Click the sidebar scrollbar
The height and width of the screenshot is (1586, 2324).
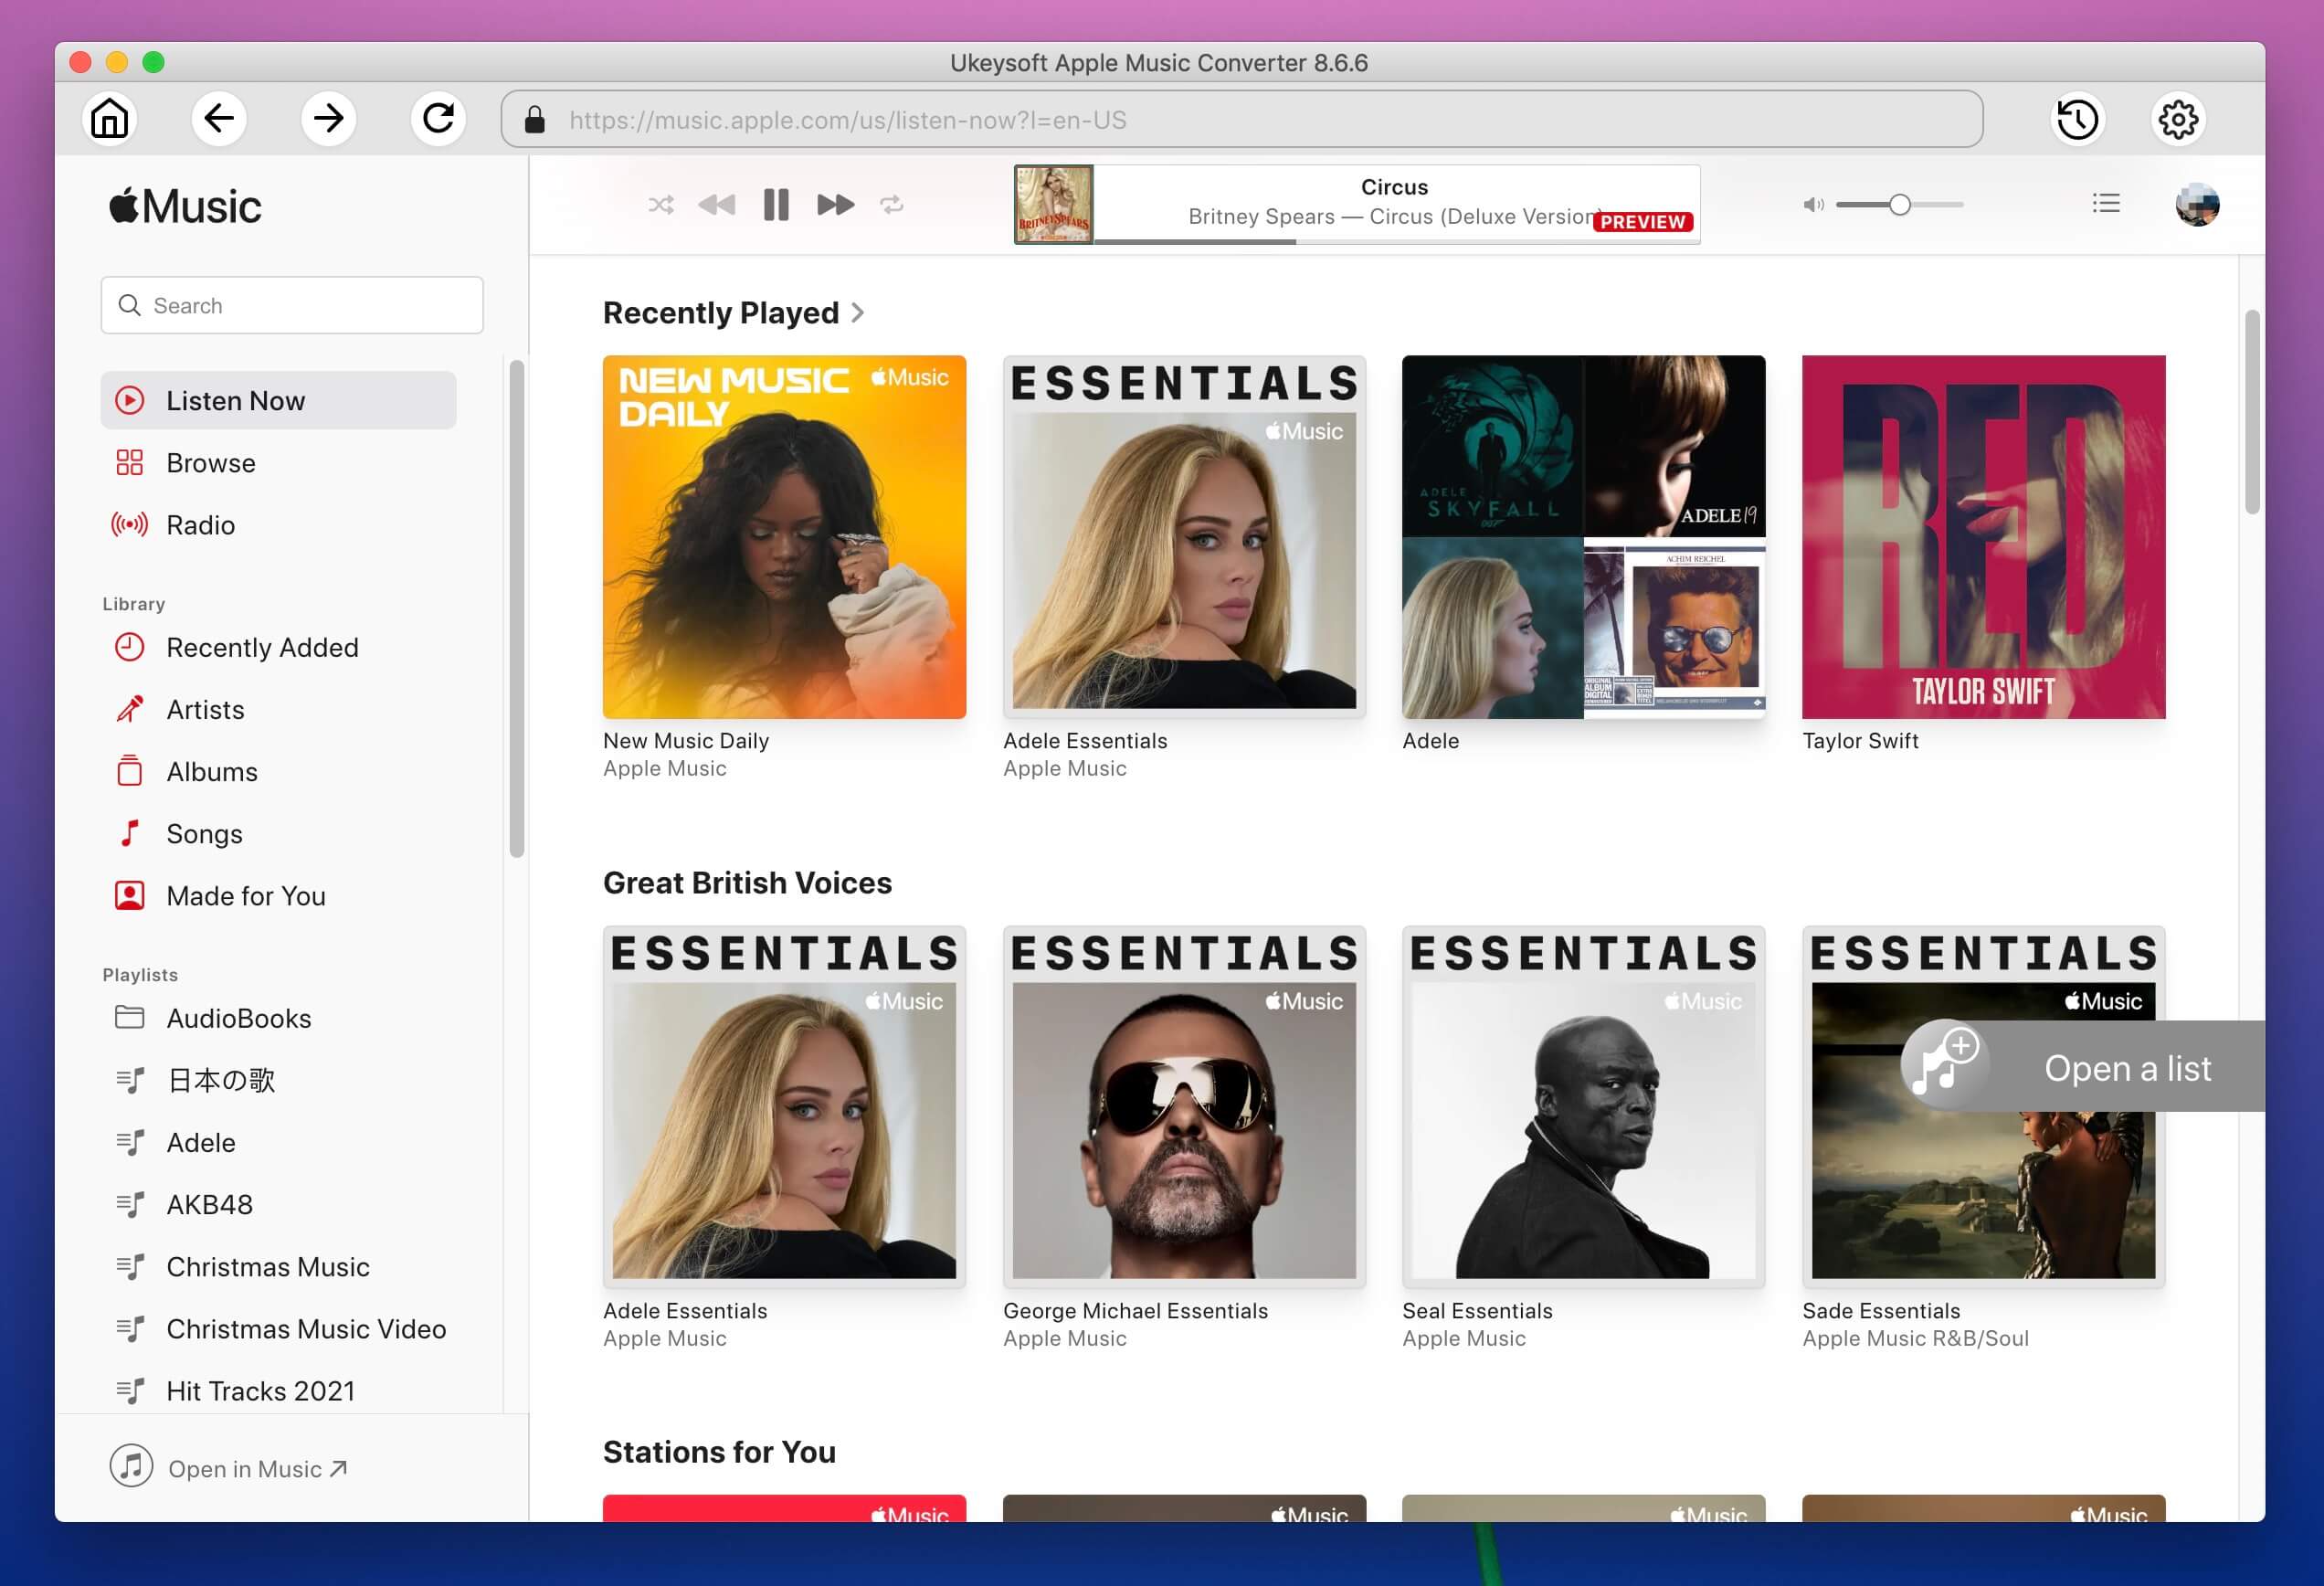tap(516, 608)
